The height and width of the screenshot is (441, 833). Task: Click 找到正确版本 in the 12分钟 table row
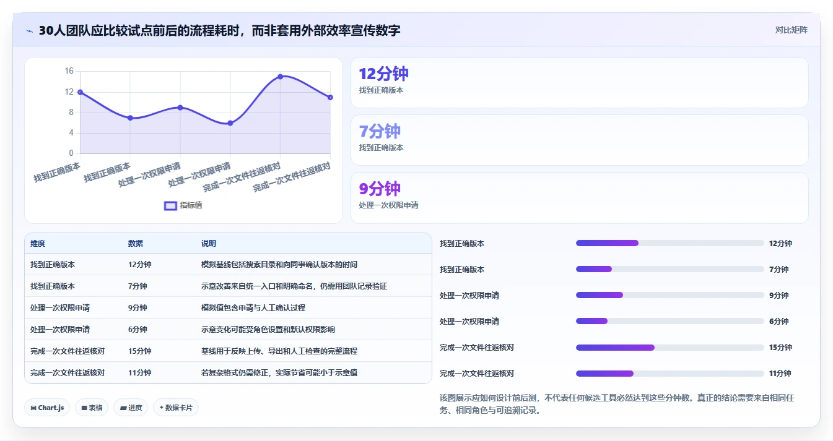pyautogui.click(x=53, y=265)
